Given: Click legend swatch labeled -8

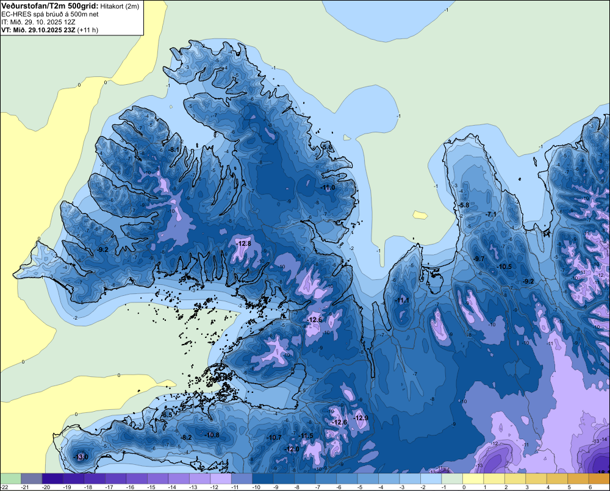Looking at the screenshot, I should (304, 478).
